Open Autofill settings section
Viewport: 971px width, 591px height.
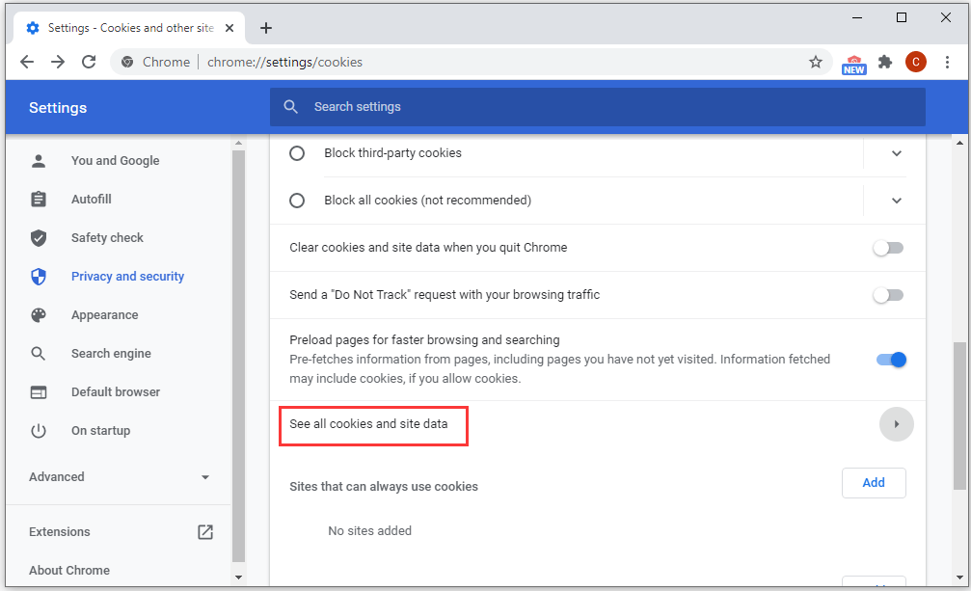92,200
